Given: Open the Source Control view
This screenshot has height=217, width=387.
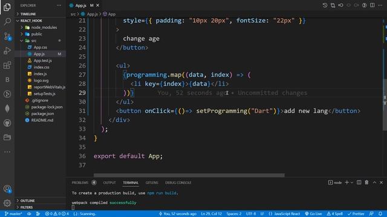Looking at the screenshot, I should tap(7, 36).
